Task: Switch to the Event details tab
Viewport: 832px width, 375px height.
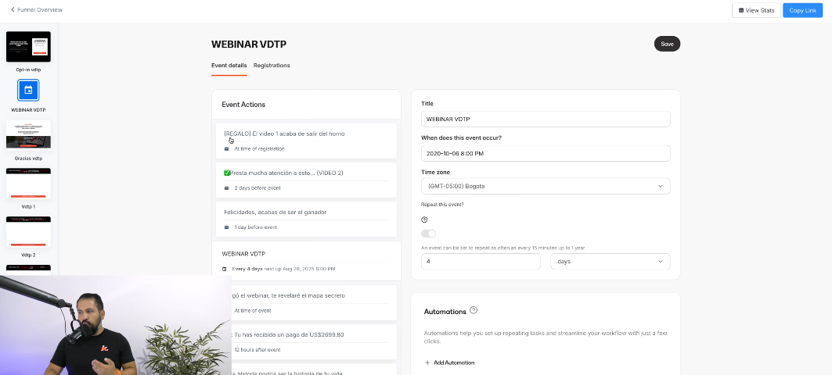Action: click(229, 66)
